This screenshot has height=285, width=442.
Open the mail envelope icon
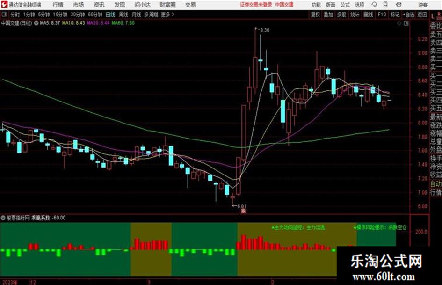point(399,5)
